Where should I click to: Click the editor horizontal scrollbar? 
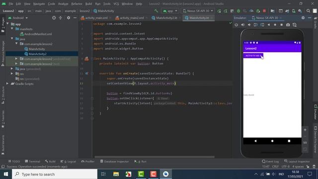click(155, 157)
